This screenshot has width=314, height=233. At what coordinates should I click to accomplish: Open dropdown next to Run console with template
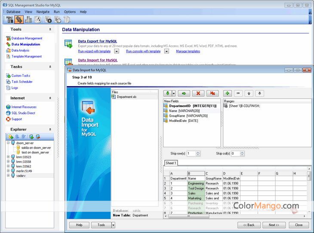point(166,51)
